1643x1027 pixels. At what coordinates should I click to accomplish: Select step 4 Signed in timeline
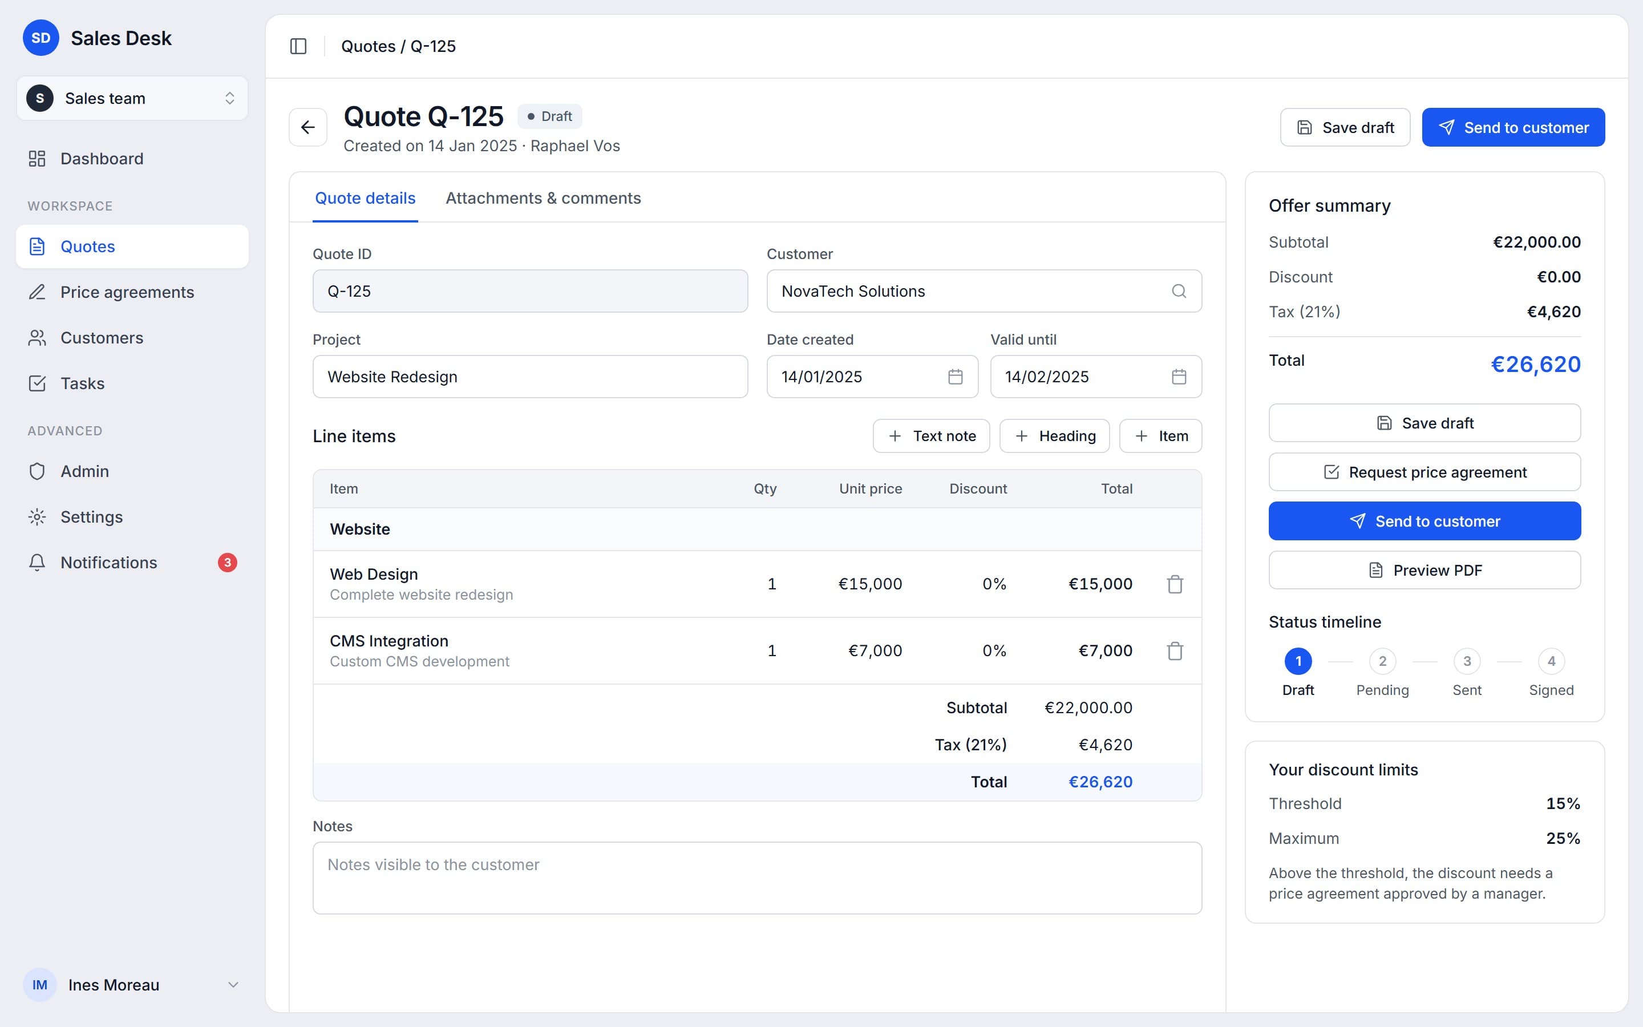1551,662
